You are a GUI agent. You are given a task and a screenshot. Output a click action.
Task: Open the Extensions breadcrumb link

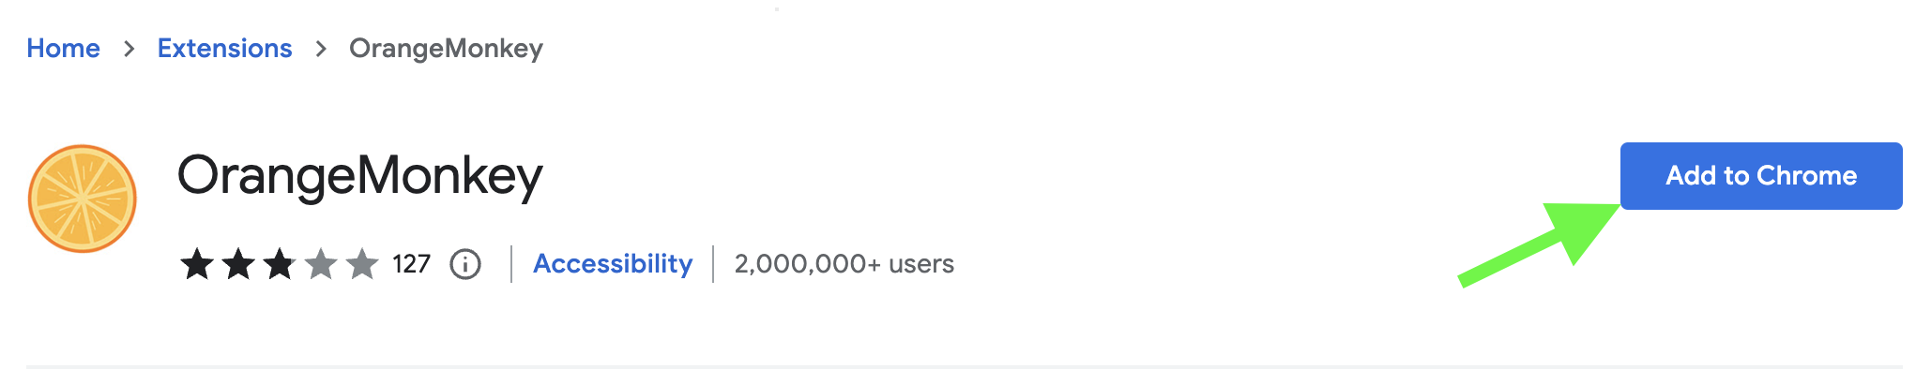click(224, 49)
